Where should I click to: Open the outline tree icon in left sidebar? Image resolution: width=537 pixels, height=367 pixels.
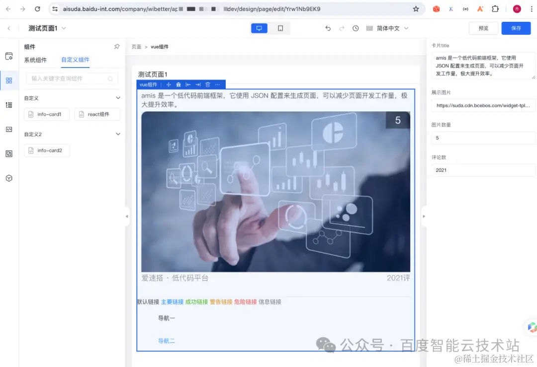[9, 105]
